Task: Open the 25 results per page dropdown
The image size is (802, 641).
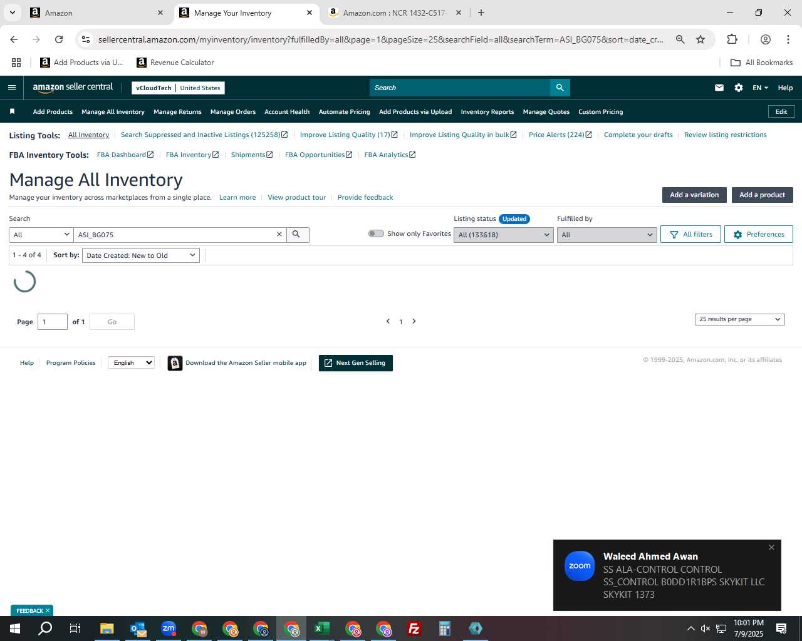Action: tap(740, 319)
